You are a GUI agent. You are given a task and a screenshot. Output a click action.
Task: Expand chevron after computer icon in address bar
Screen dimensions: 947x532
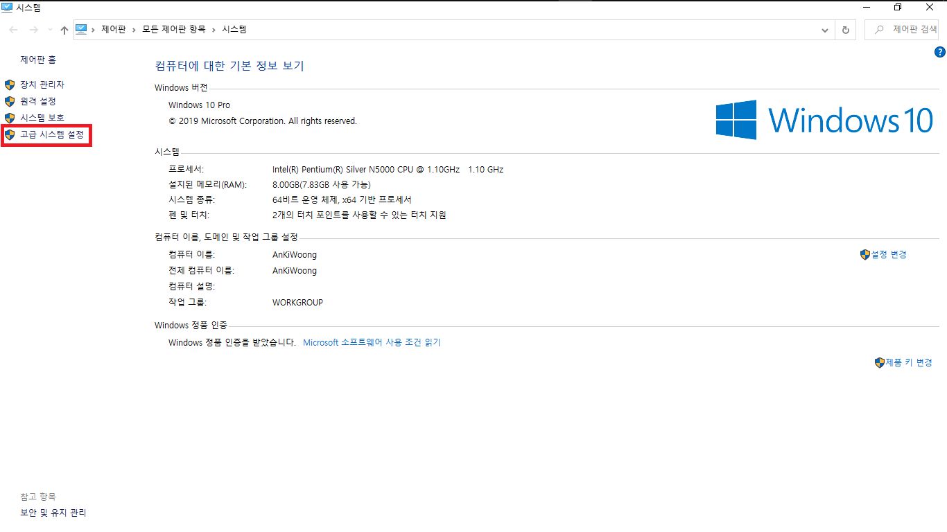[94, 30]
